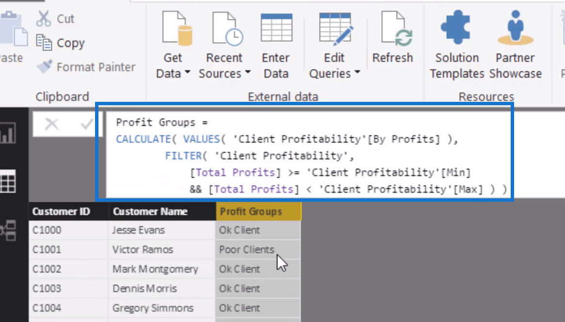This screenshot has width=565, height=322.
Task: Click the FILTER keyword in the formula
Action: tap(183, 156)
